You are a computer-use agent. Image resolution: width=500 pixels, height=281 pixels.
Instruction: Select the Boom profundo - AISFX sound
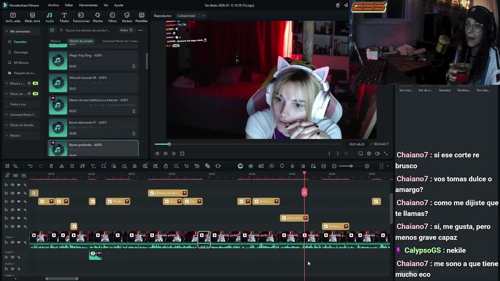(93, 149)
